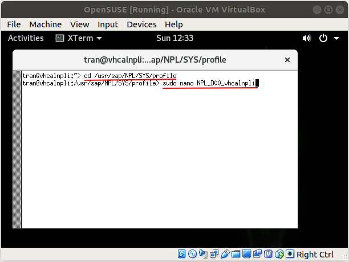The image size is (349, 262).
Task: Click the GNOME volume speaker icon
Action: [307, 38]
